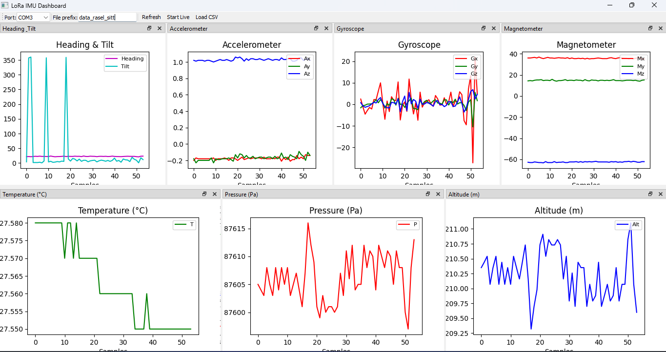Close the Altitude (m) panel
666x352 pixels.
point(661,194)
